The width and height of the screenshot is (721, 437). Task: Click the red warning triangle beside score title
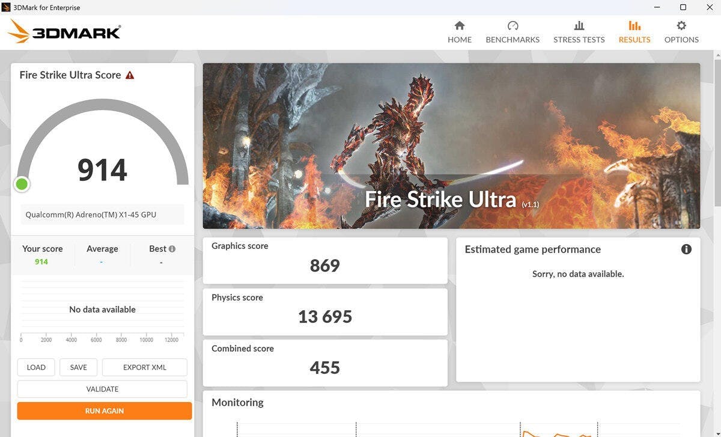(x=130, y=75)
